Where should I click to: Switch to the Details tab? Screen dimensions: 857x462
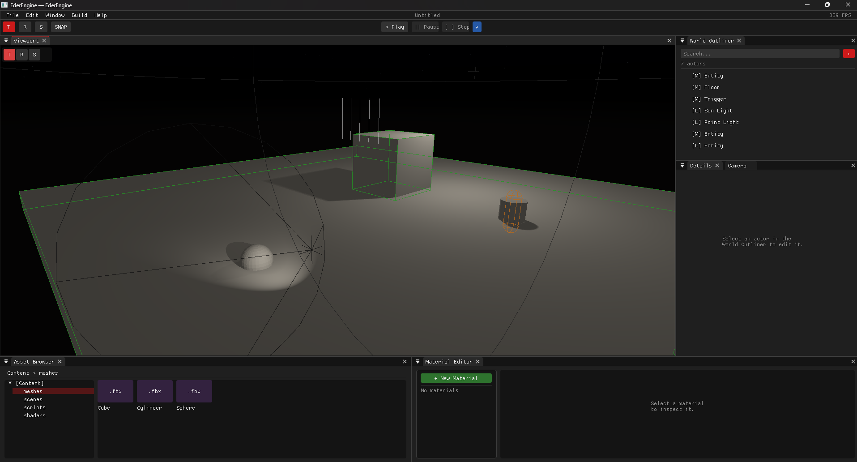tap(701, 166)
